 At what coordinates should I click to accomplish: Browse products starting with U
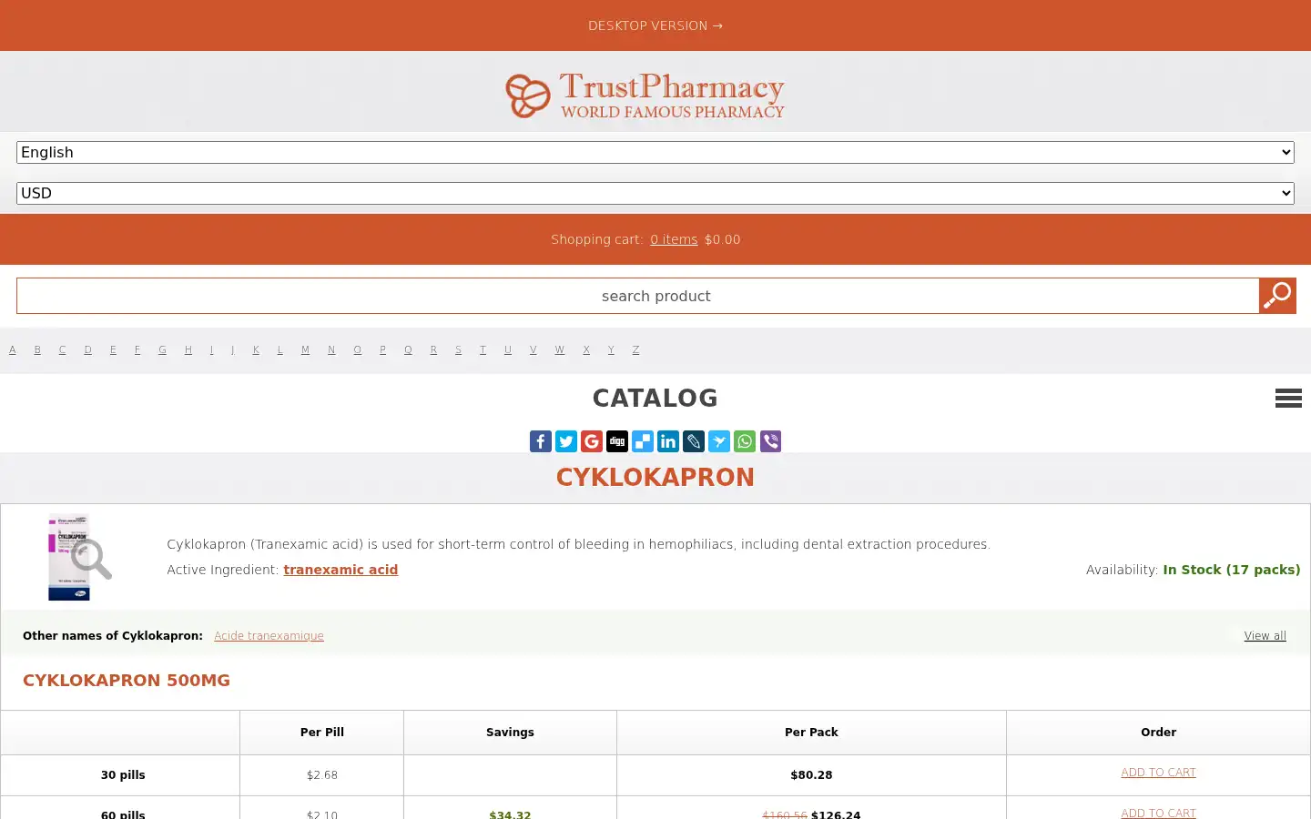pyautogui.click(x=507, y=349)
